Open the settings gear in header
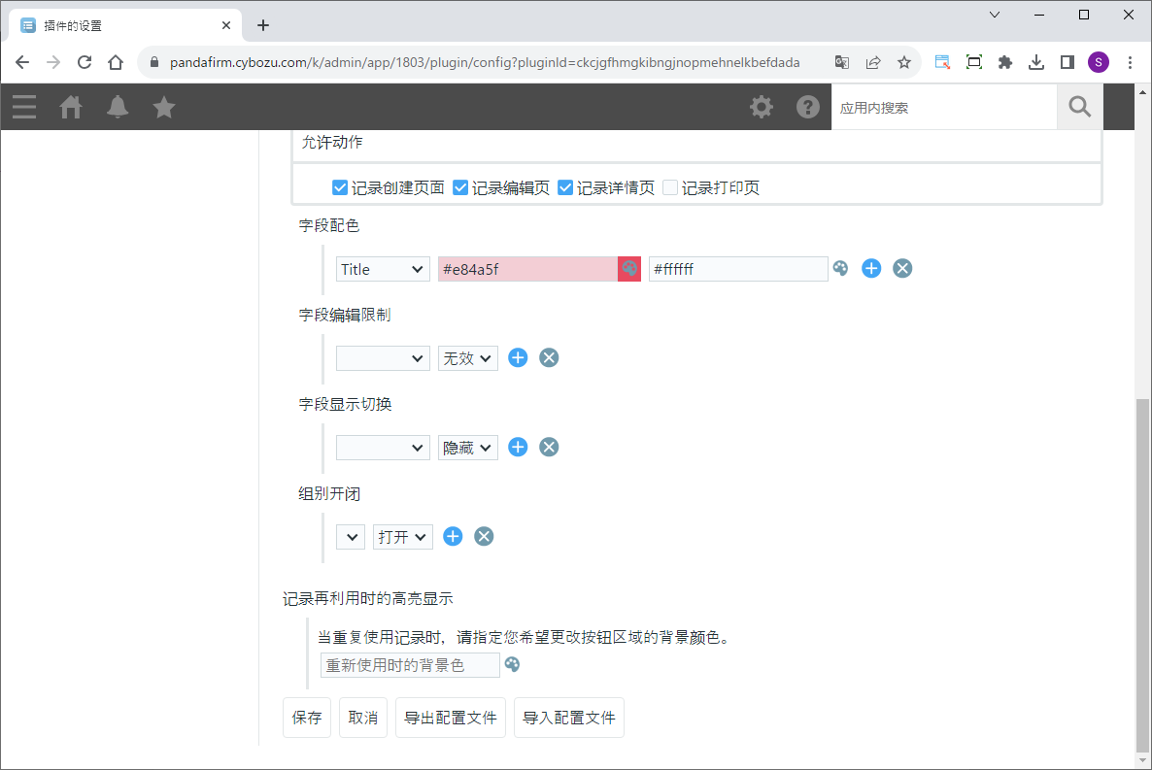This screenshot has height=770, width=1152. (x=762, y=107)
